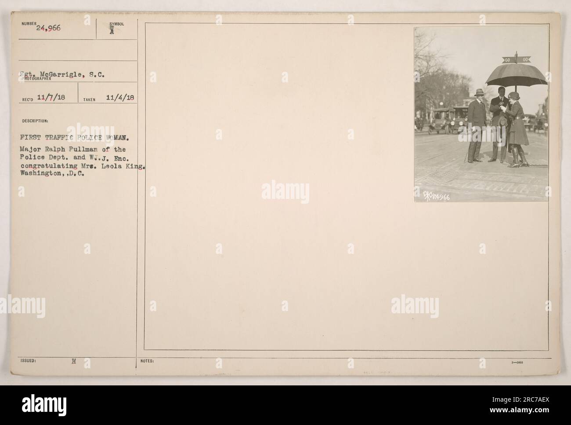Click the "TAKEN" field label
571x425 pixels.
89,101
